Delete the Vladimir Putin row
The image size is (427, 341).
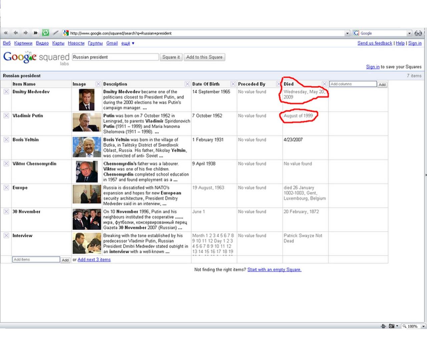coord(6,116)
